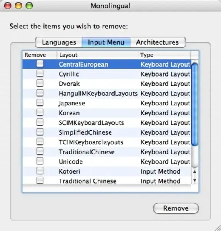Check the CentralEuropean remove checkbox

[40, 64]
